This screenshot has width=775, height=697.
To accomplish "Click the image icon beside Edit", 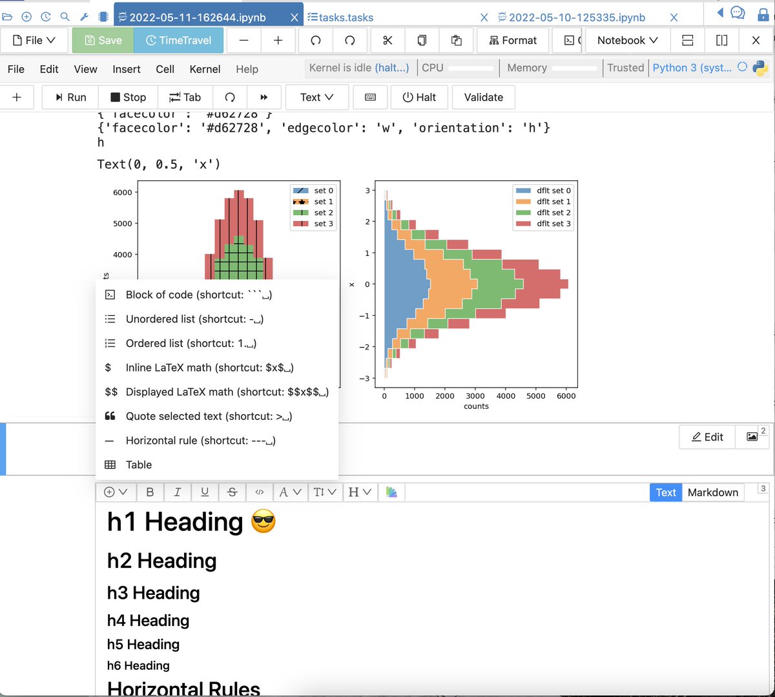I will click(x=752, y=437).
